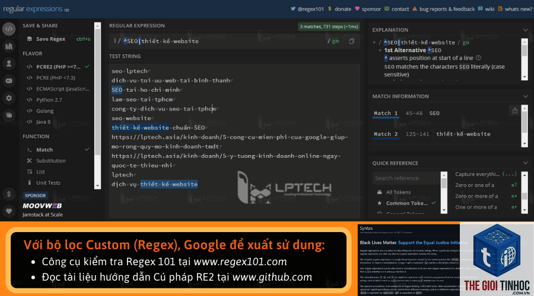Open the @regex101 Twitter link

pyautogui.click(x=310, y=9)
